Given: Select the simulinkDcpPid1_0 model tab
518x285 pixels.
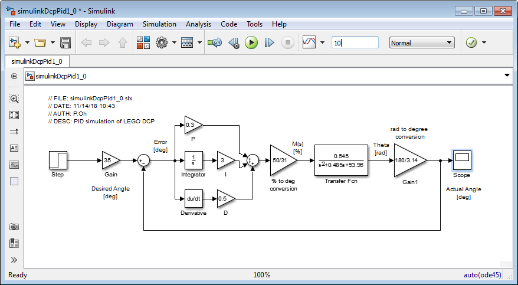Looking at the screenshot, I should coord(37,61).
